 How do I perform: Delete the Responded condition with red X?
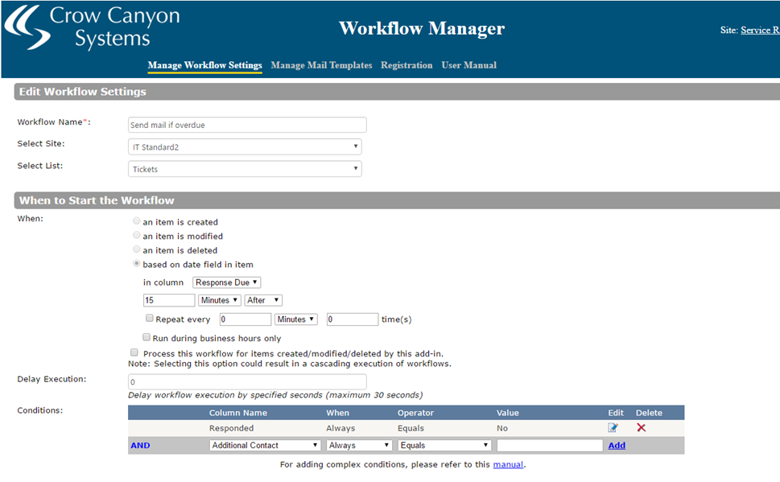[x=642, y=428]
